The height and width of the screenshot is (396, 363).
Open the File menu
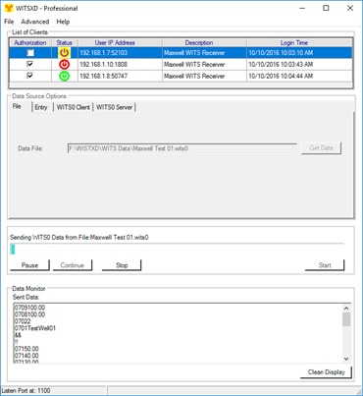coord(9,22)
